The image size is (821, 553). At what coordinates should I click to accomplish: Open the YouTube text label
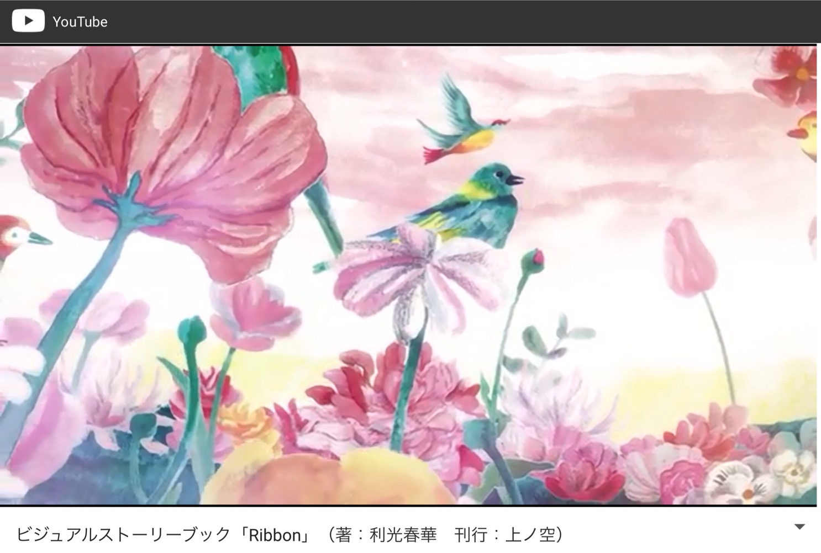(x=80, y=22)
